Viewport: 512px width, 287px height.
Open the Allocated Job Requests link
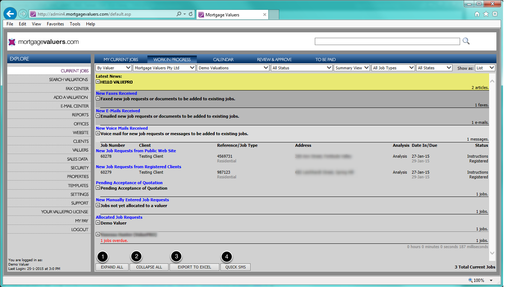119,217
